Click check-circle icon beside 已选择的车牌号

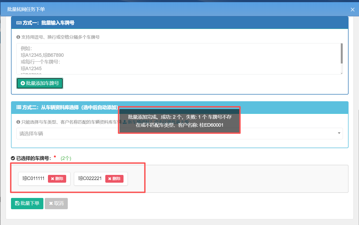pyautogui.click(x=13, y=158)
